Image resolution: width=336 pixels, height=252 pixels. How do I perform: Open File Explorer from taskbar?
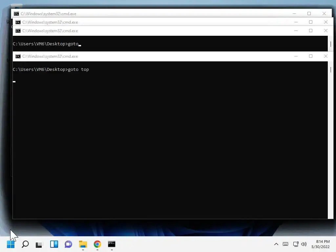point(83,244)
